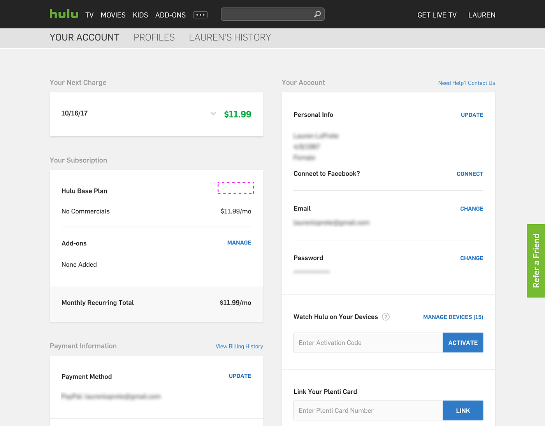This screenshot has height=426, width=545.
Task: Change the Email address
Action: tap(471, 209)
